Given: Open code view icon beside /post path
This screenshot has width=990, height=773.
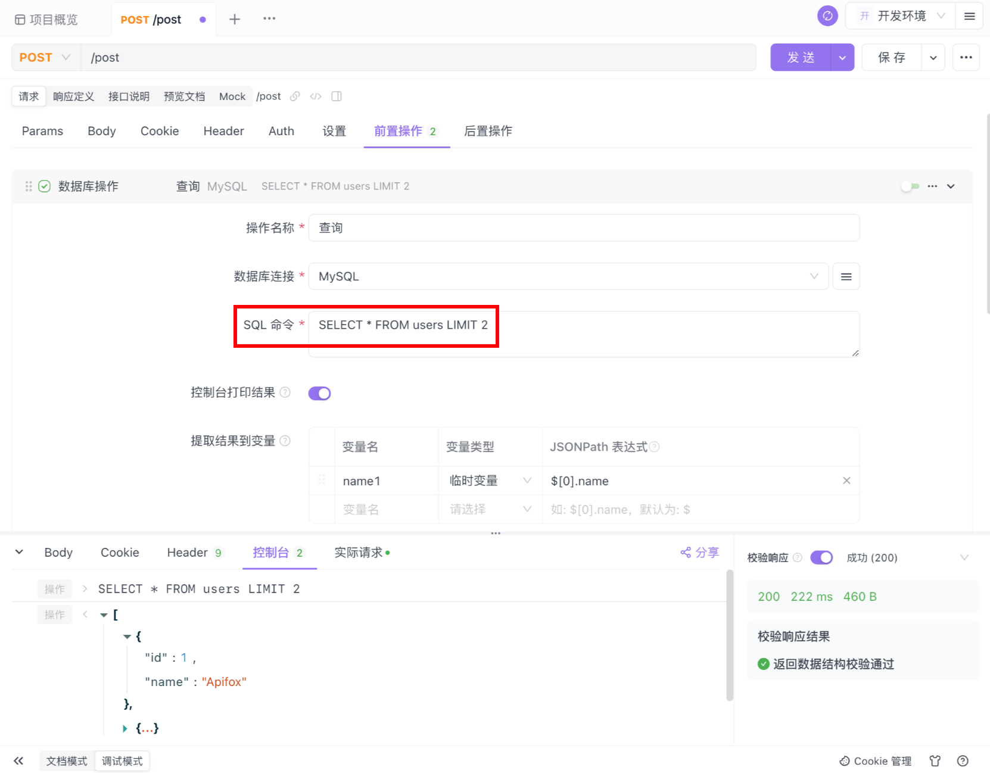Looking at the screenshot, I should (316, 96).
